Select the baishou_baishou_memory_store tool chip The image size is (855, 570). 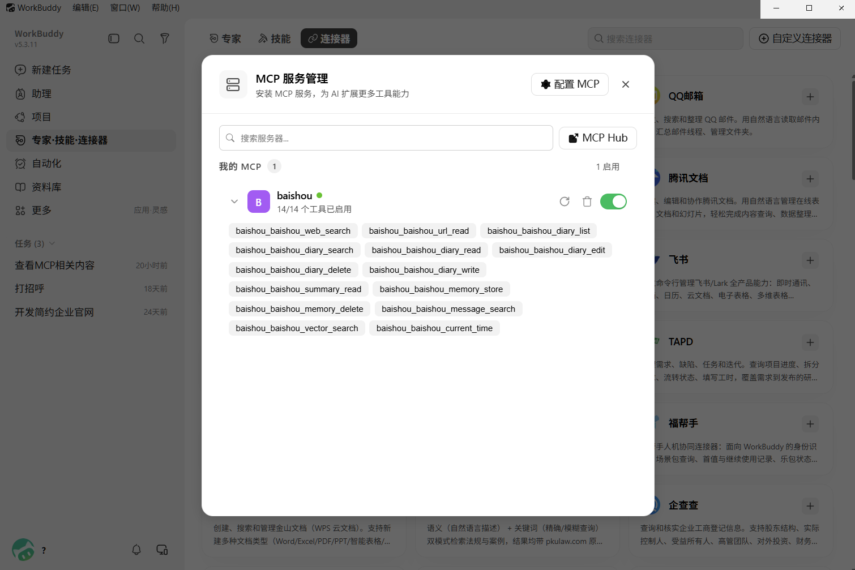coord(441,289)
